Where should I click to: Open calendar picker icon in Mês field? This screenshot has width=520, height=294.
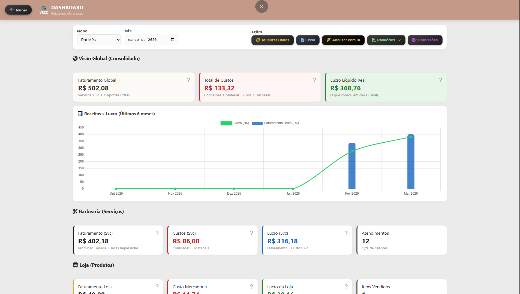point(172,39)
